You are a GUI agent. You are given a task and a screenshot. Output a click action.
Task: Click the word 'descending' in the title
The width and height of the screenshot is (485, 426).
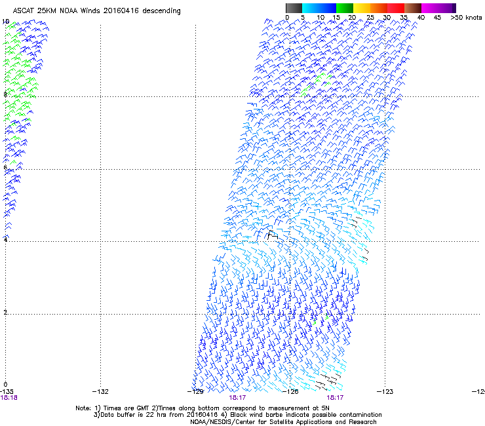pyautogui.click(x=161, y=11)
